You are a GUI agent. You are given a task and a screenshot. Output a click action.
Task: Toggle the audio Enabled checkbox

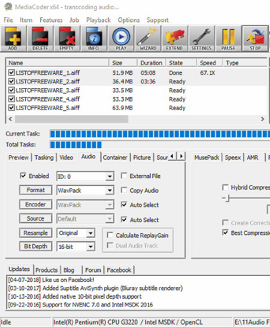coord(23,176)
